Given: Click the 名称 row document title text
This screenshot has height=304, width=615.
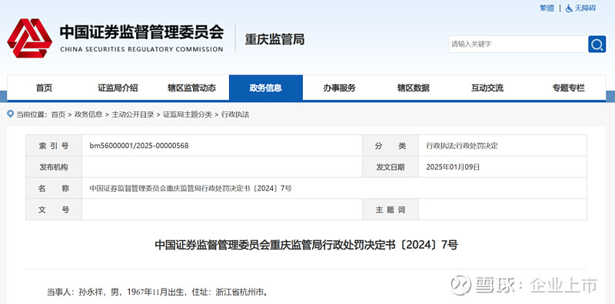Looking at the screenshot, I should click(190, 188).
